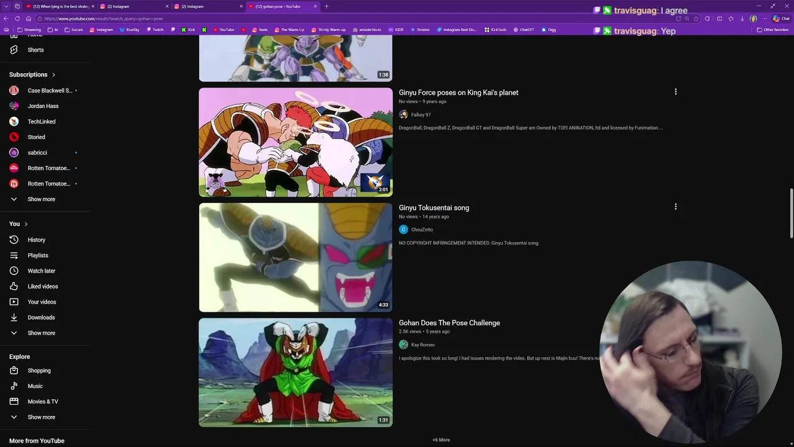The width and height of the screenshot is (794, 447).
Task: Play the Gohan Pose Challenge thumbnail
Action: point(295,372)
